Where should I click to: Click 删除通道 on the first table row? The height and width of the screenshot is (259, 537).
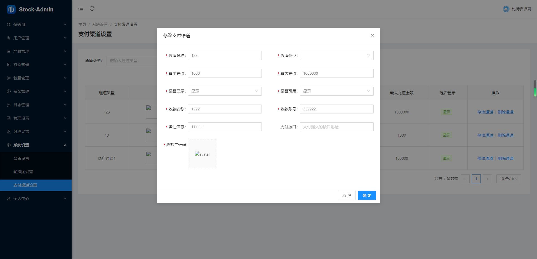[x=506, y=112]
